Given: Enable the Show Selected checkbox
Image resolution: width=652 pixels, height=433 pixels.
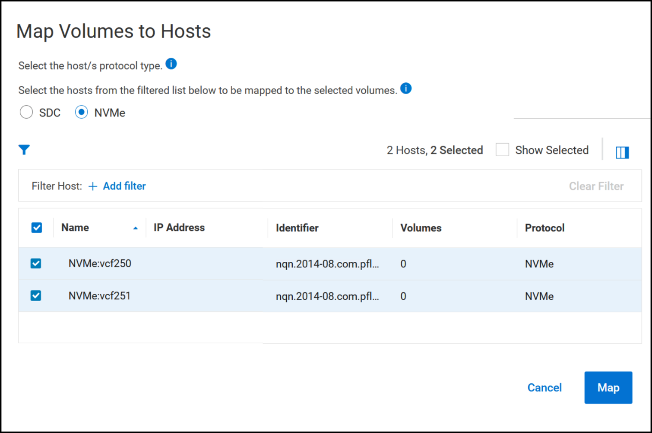Looking at the screenshot, I should coord(502,150).
